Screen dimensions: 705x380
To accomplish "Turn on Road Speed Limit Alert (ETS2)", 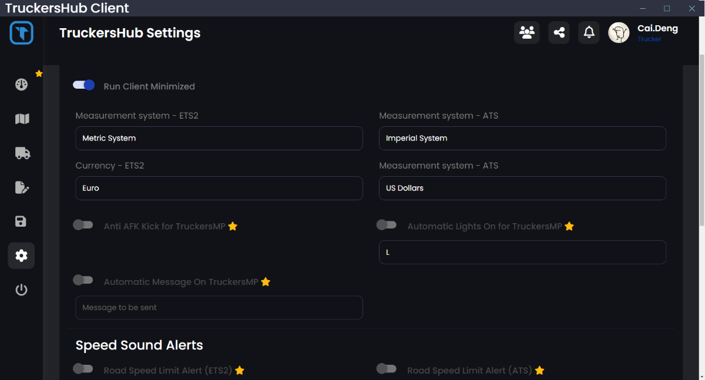I will (x=83, y=369).
